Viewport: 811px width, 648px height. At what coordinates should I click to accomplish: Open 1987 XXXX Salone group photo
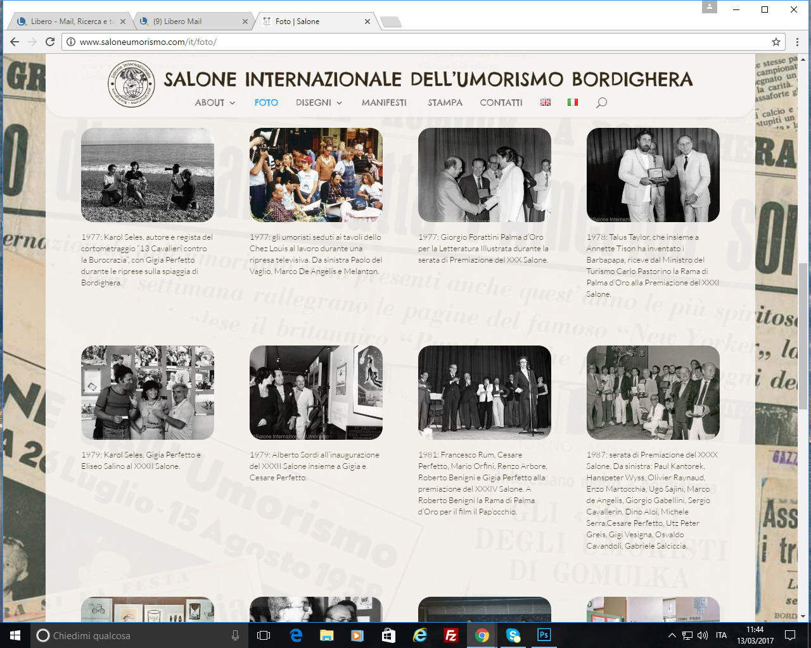point(653,392)
